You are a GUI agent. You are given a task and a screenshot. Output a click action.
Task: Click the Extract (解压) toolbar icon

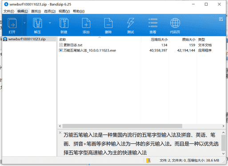click(x=37, y=23)
